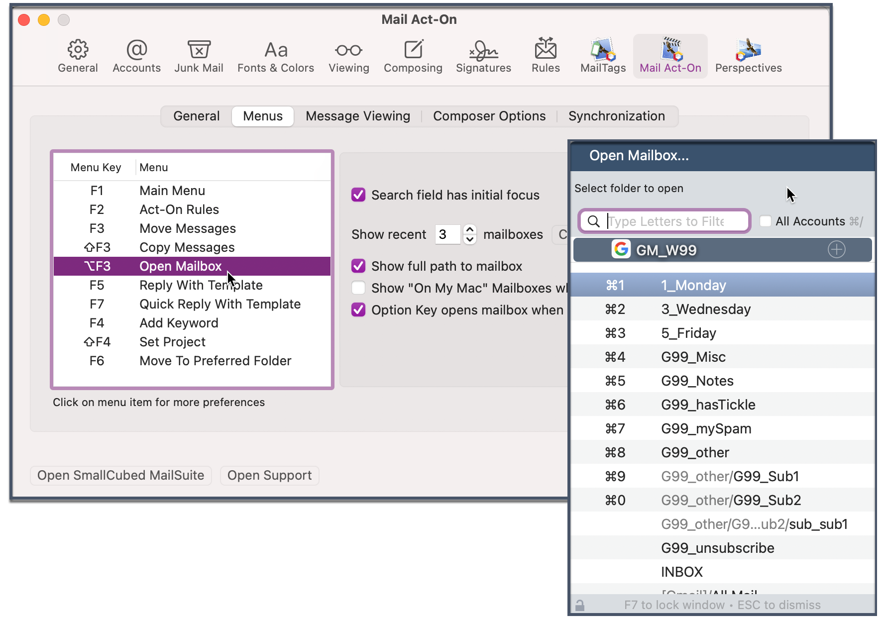Switch to the General sub-tab
This screenshot has height=621, width=885.
(196, 116)
